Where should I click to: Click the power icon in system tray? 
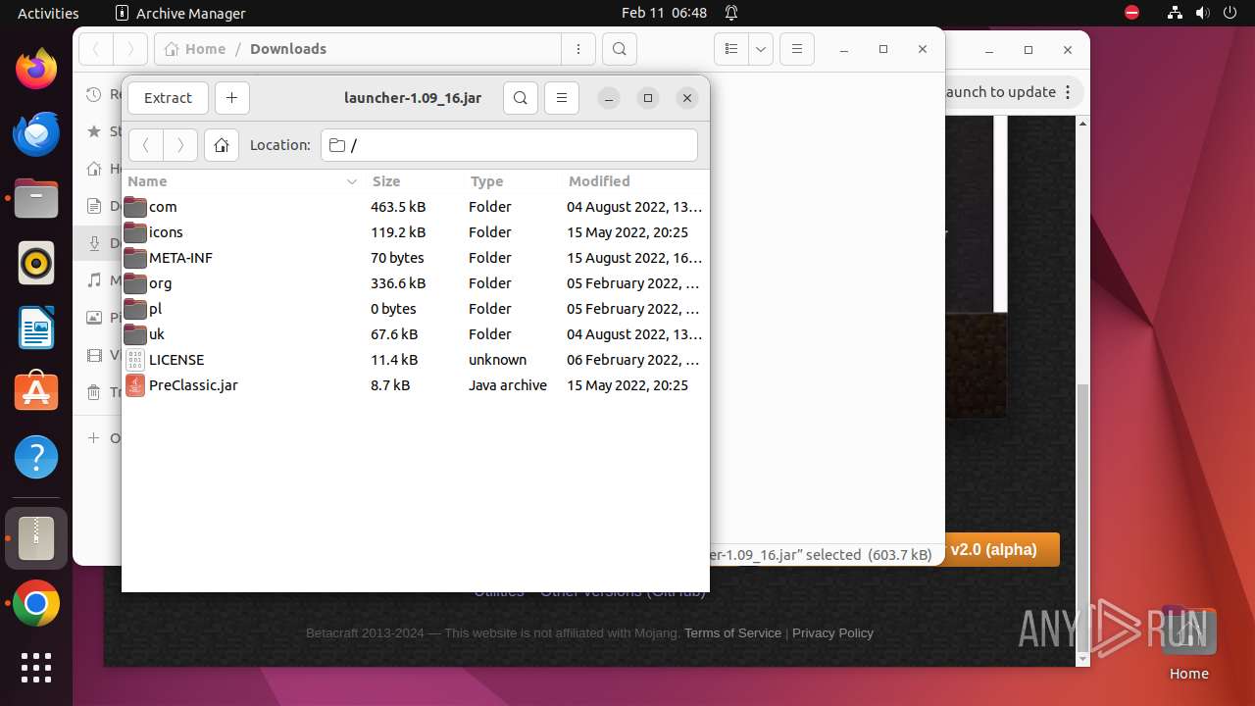[1230, 13]
